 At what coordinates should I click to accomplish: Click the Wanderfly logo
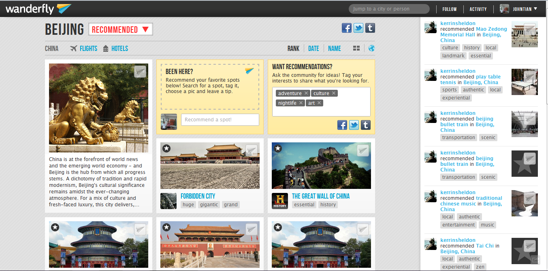(x=38, y=8)
